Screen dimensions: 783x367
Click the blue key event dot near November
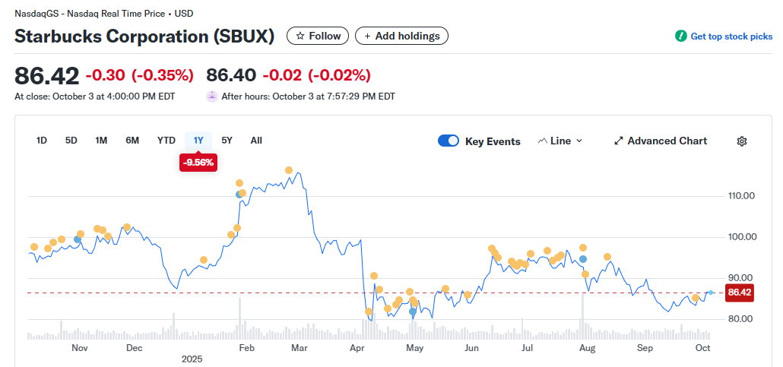point(78,239)
